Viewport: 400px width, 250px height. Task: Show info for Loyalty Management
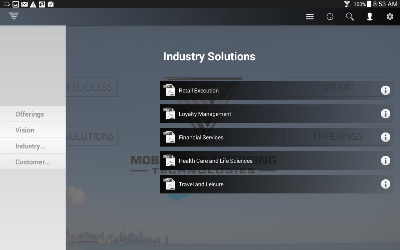(386, 114)
